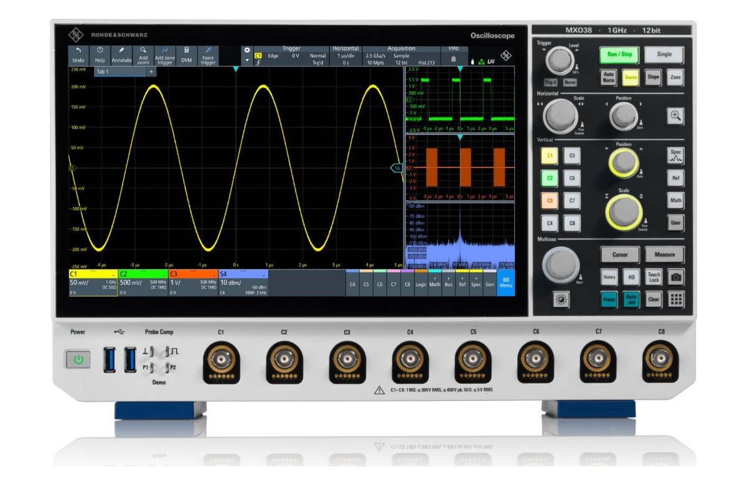Tap the LXI status indicator
This screenshot has width=747, height=485.
click(x=491, y=61)
